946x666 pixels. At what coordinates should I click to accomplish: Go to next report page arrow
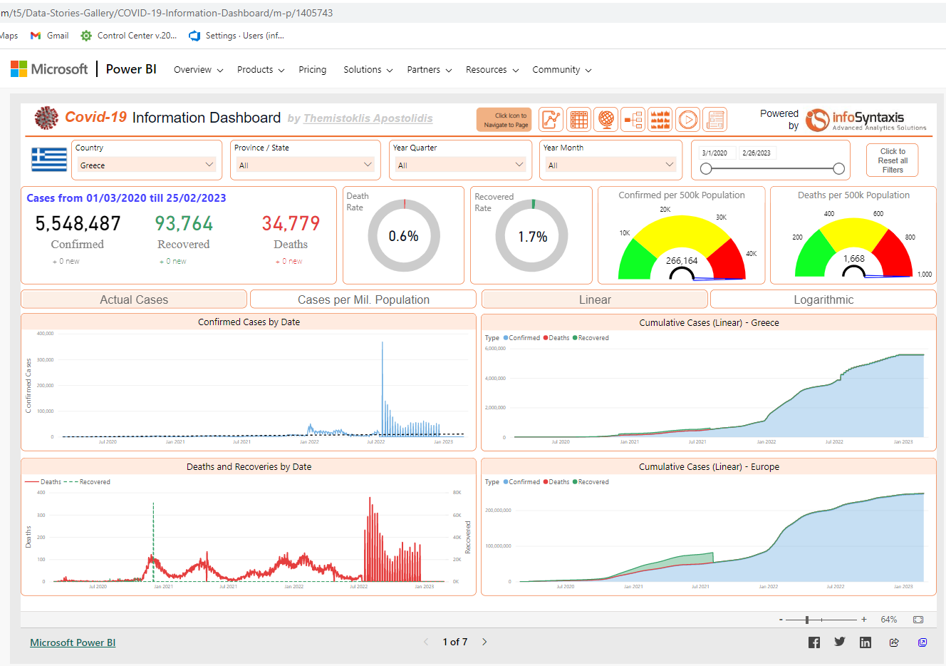484,642
